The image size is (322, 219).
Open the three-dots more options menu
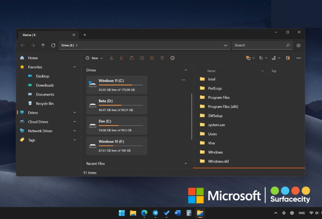[x=299, y=58]
